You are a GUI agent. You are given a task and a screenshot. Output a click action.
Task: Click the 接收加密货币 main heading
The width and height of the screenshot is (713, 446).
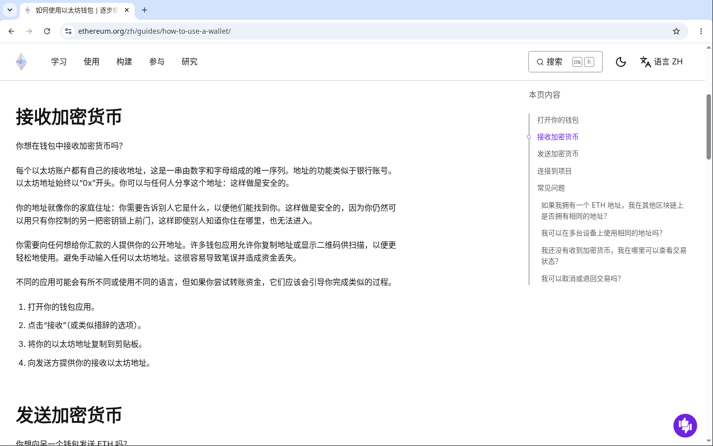coord(69,117)
